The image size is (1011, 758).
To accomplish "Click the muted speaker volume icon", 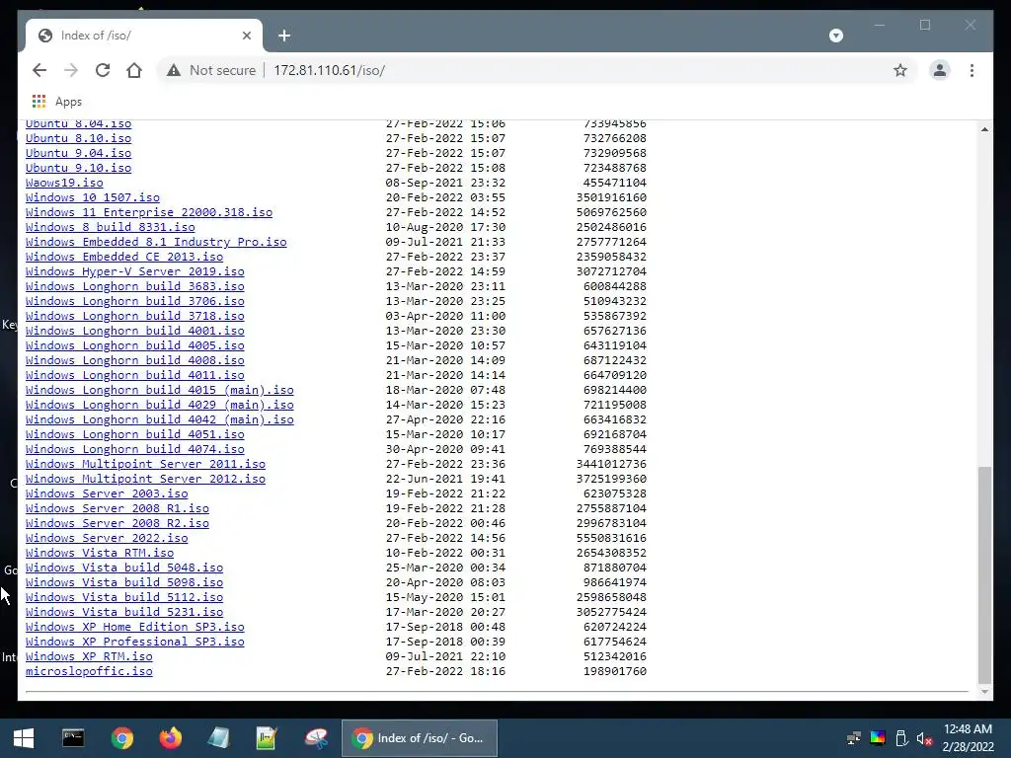I will [x=924, y=738].
